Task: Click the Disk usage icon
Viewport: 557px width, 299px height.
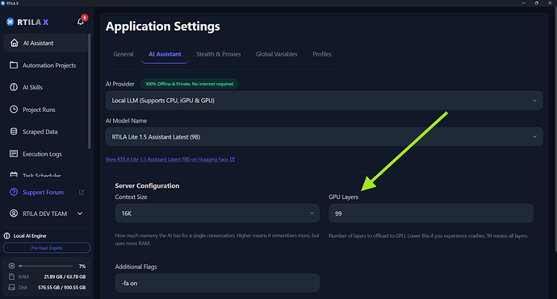Action: [x=12, y=287]
